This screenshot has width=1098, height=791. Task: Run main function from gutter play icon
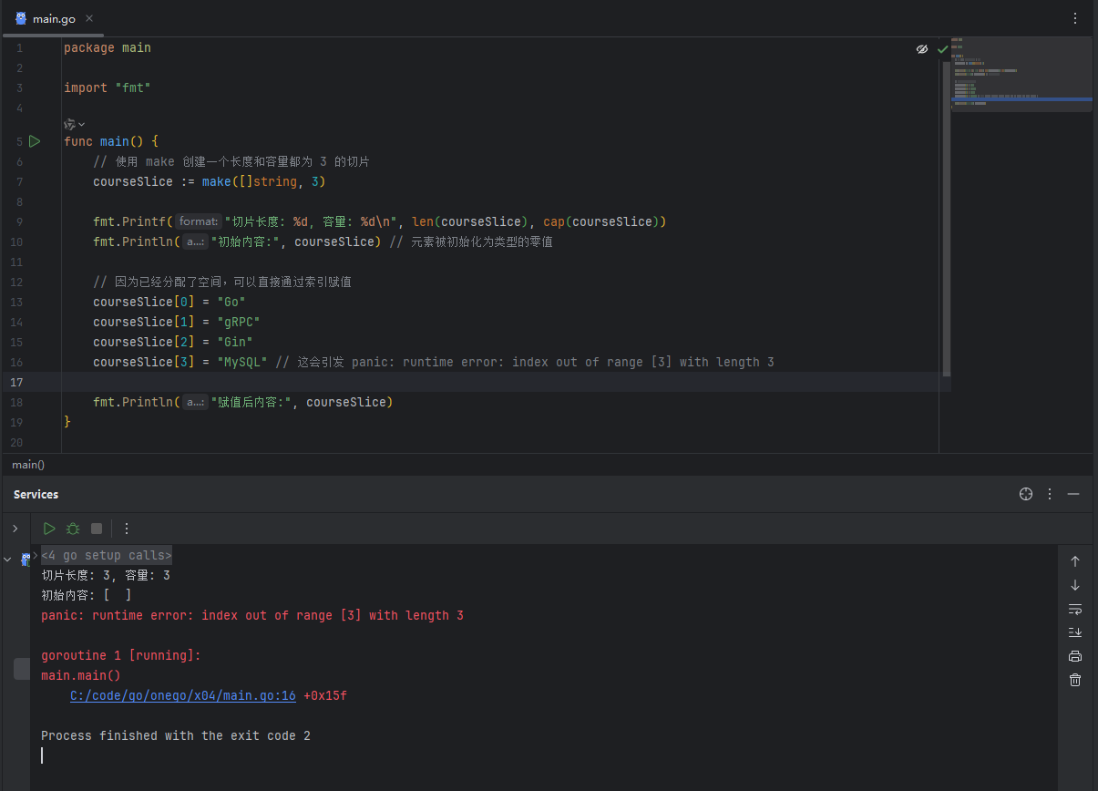pos(35,141)
